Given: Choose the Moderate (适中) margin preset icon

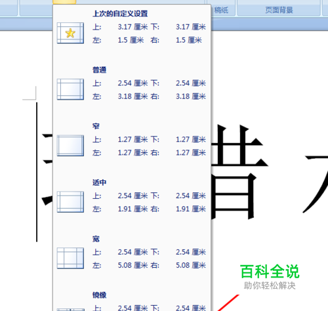Looking at the screenshot, I should 70,201.
